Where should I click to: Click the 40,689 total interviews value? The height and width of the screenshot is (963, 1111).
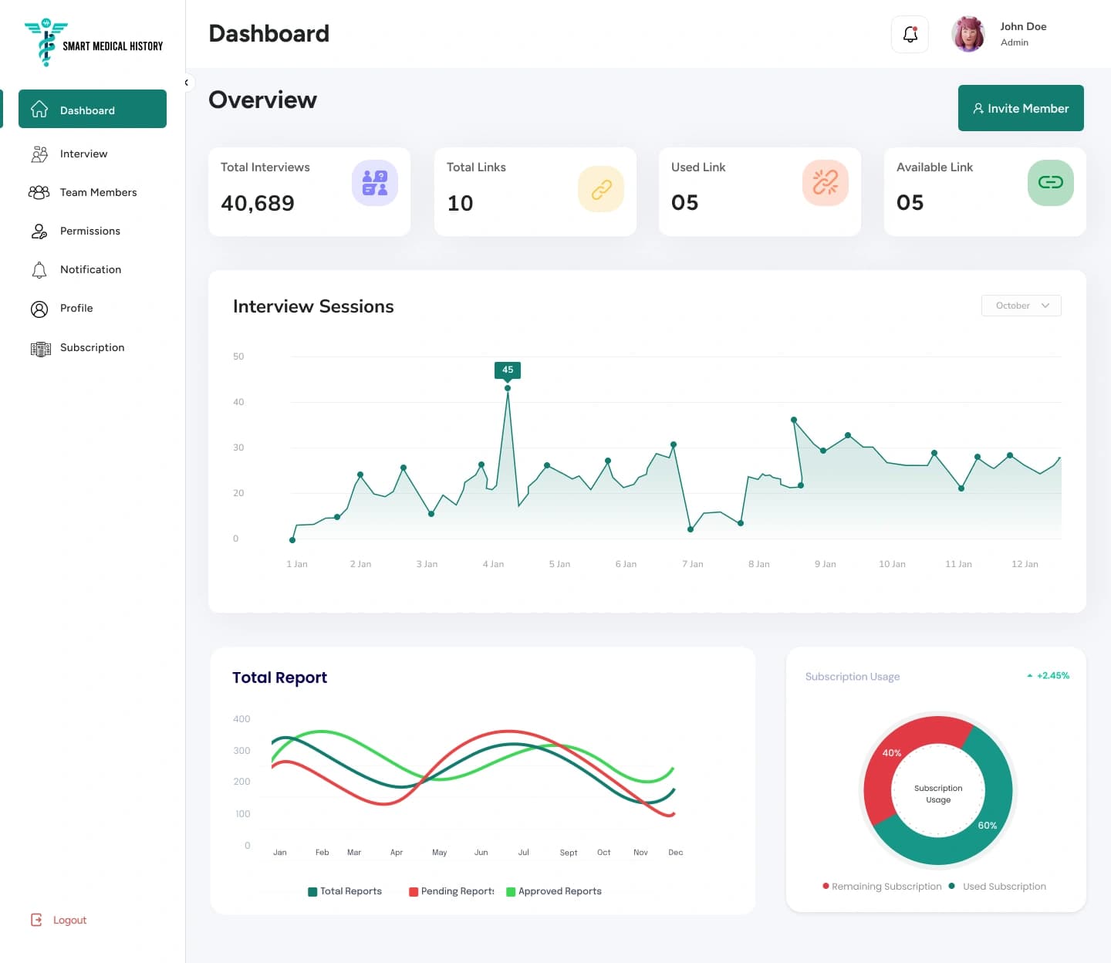(x=258, y=203)
